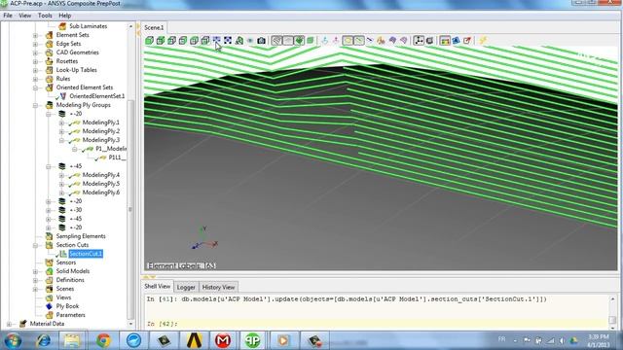Image resolution: width=623 pixels, height=350 pixels.
Task: Open the yellow ANSYS taskbar icon
Action: (194, 340)
